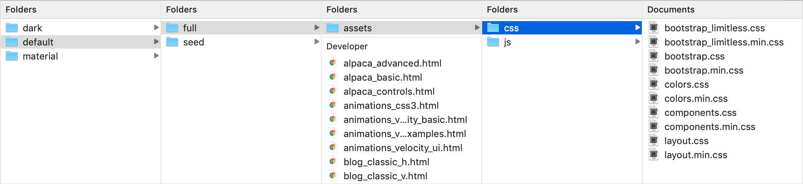Select the assets folder

pyautogui.click(x=401, y=28)
